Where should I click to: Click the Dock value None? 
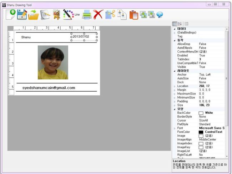click(x=202, y=82)
